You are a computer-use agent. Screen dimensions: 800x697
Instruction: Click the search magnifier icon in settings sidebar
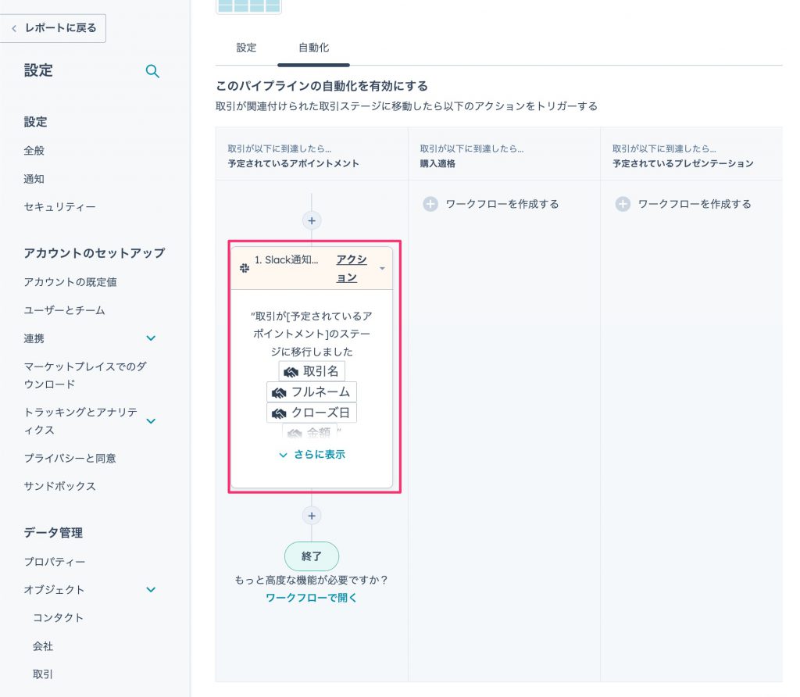(x=152, y=71)
